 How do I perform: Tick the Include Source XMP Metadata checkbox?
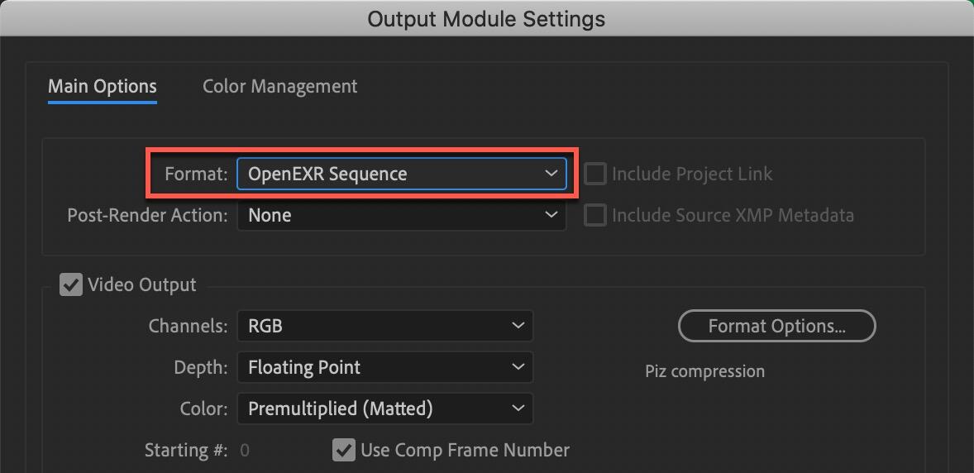pyautogui.click(x=595, y=215)
